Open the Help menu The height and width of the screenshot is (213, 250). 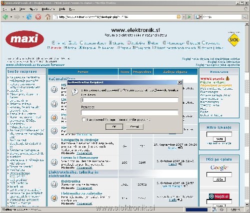click(x=72, y=9)
